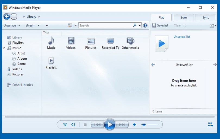
Task: Click the volume slider handle
Action: pos(144,124)
